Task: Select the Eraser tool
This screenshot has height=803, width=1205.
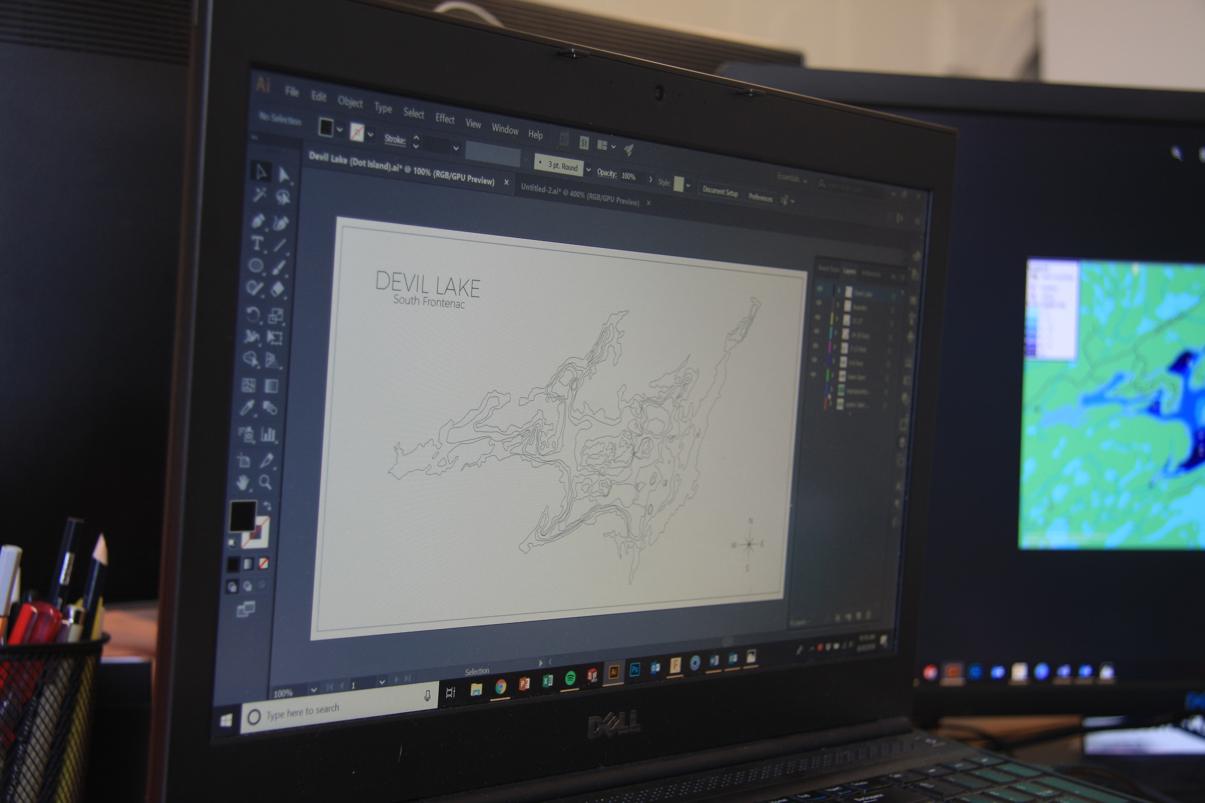Action: (x=277, y=289)
